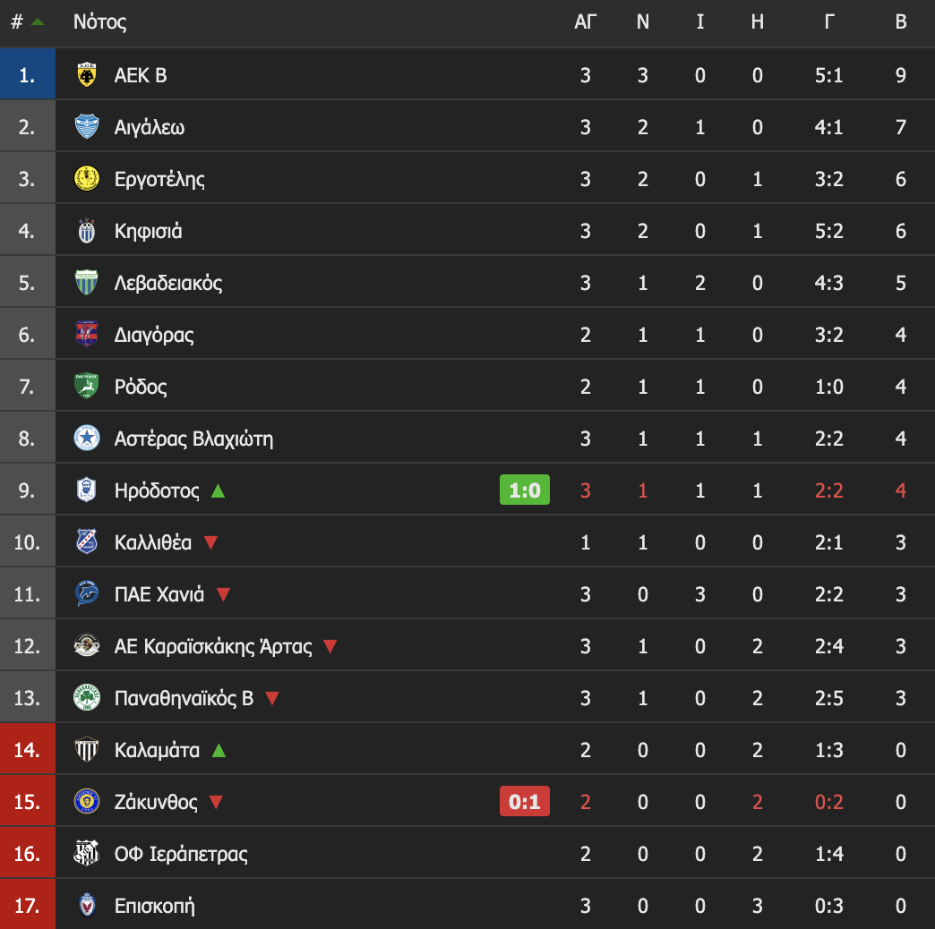Viewport: 935px width, 929px height.
Task: Click the blue position 1 rank cell
Action: (x=27, y=75)
